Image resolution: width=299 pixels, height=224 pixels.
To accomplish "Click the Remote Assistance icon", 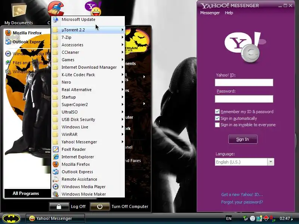I will (56, 179).
